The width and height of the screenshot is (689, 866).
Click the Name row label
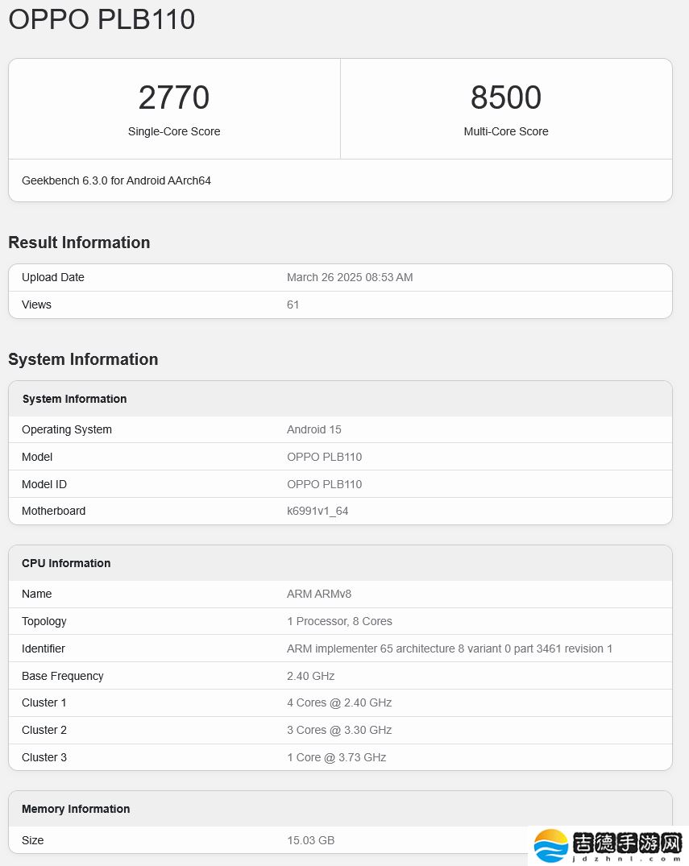[36, 594]
